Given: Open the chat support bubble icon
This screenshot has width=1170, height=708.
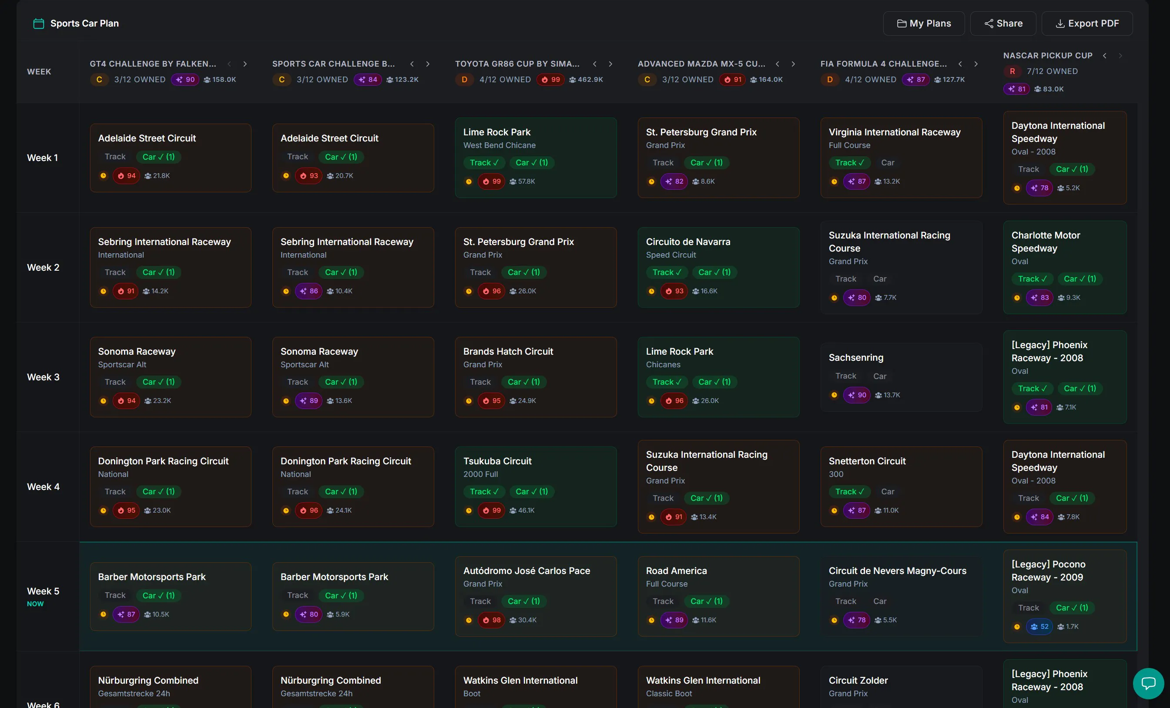Looking at the screenshot, I should (x=1148, y=683).
